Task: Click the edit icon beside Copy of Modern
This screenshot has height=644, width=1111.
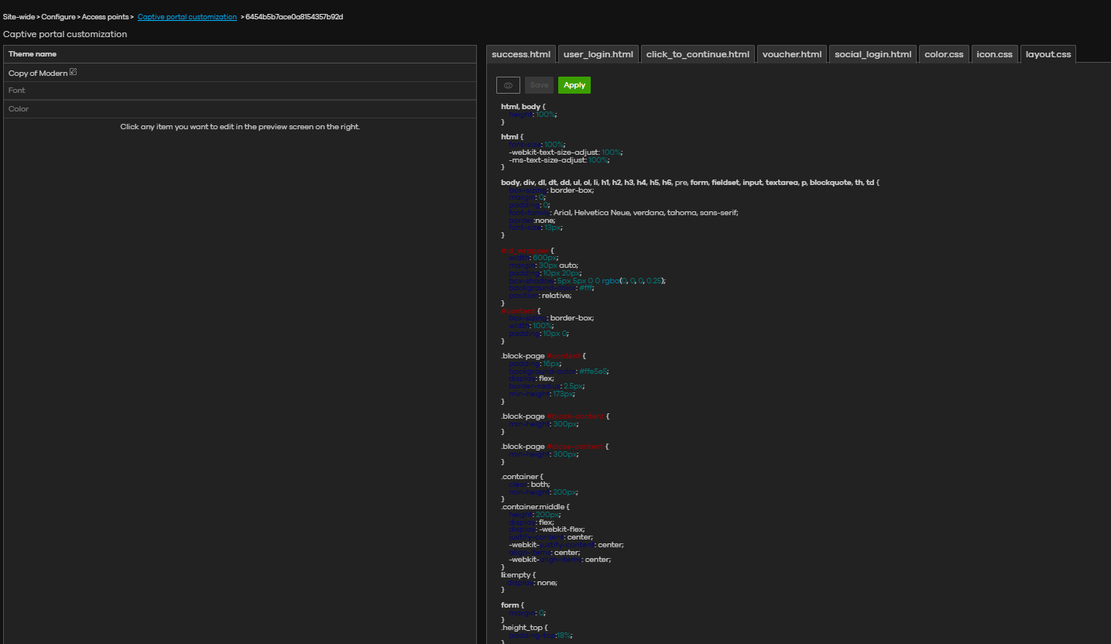Action: tap(74, 72)
